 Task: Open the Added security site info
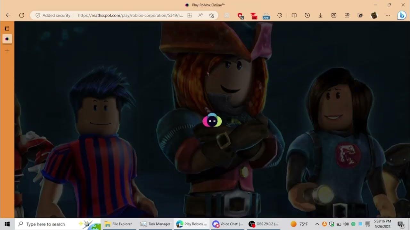pyautogui.click(x=53, y=15)
